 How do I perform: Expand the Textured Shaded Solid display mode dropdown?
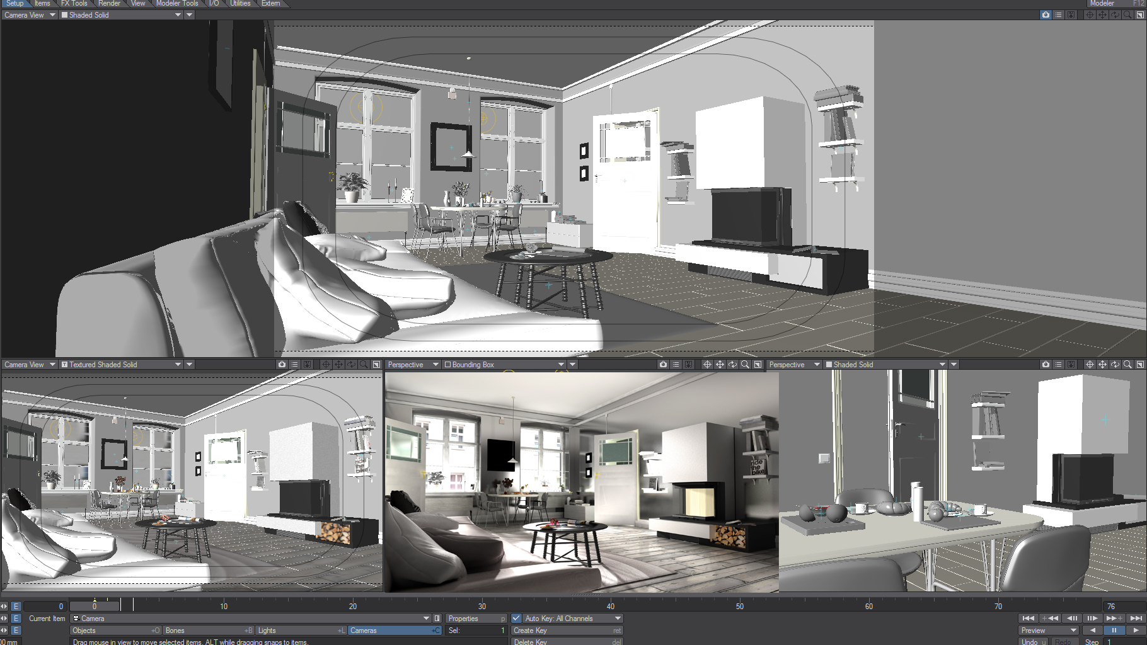click(178, 365)
